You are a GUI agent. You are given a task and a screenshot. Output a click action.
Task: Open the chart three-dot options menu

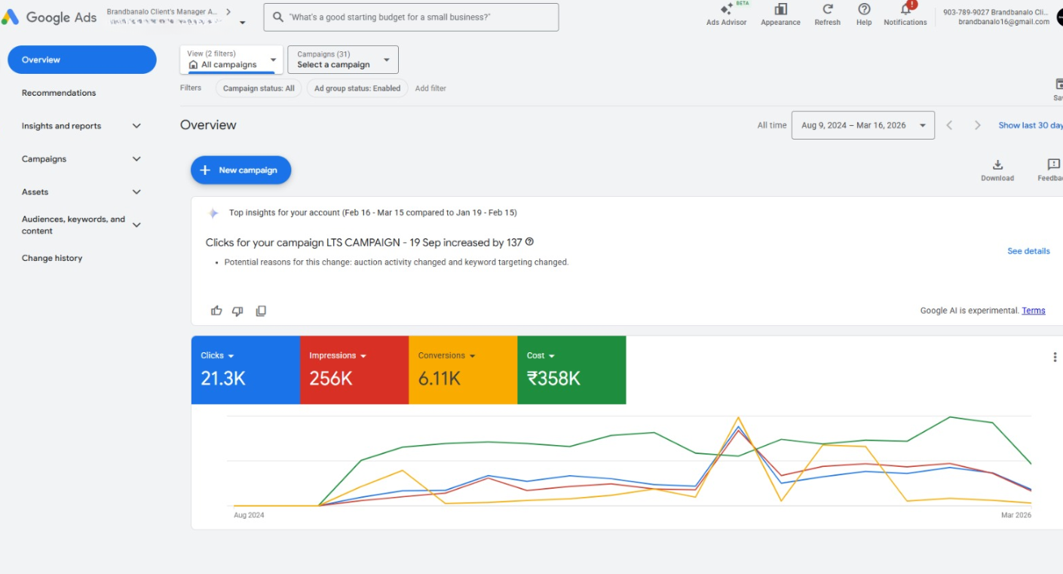pyautogui.click(x=1054, y=358)
